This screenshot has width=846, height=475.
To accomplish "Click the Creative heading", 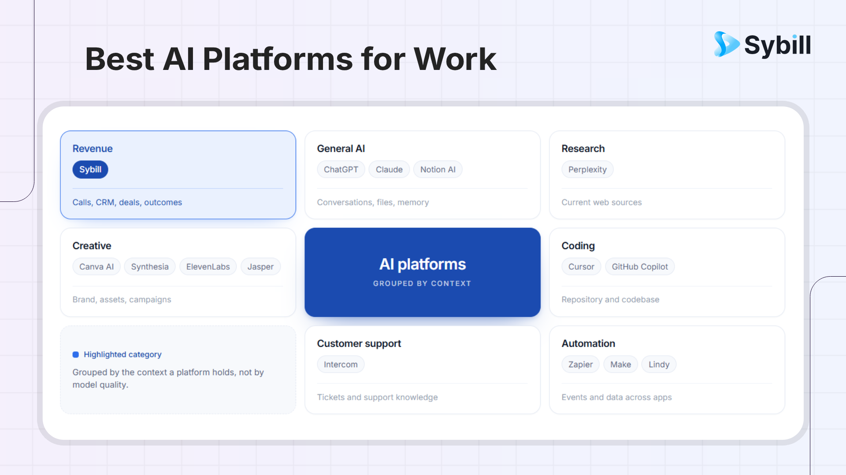I will click(92, 246).
